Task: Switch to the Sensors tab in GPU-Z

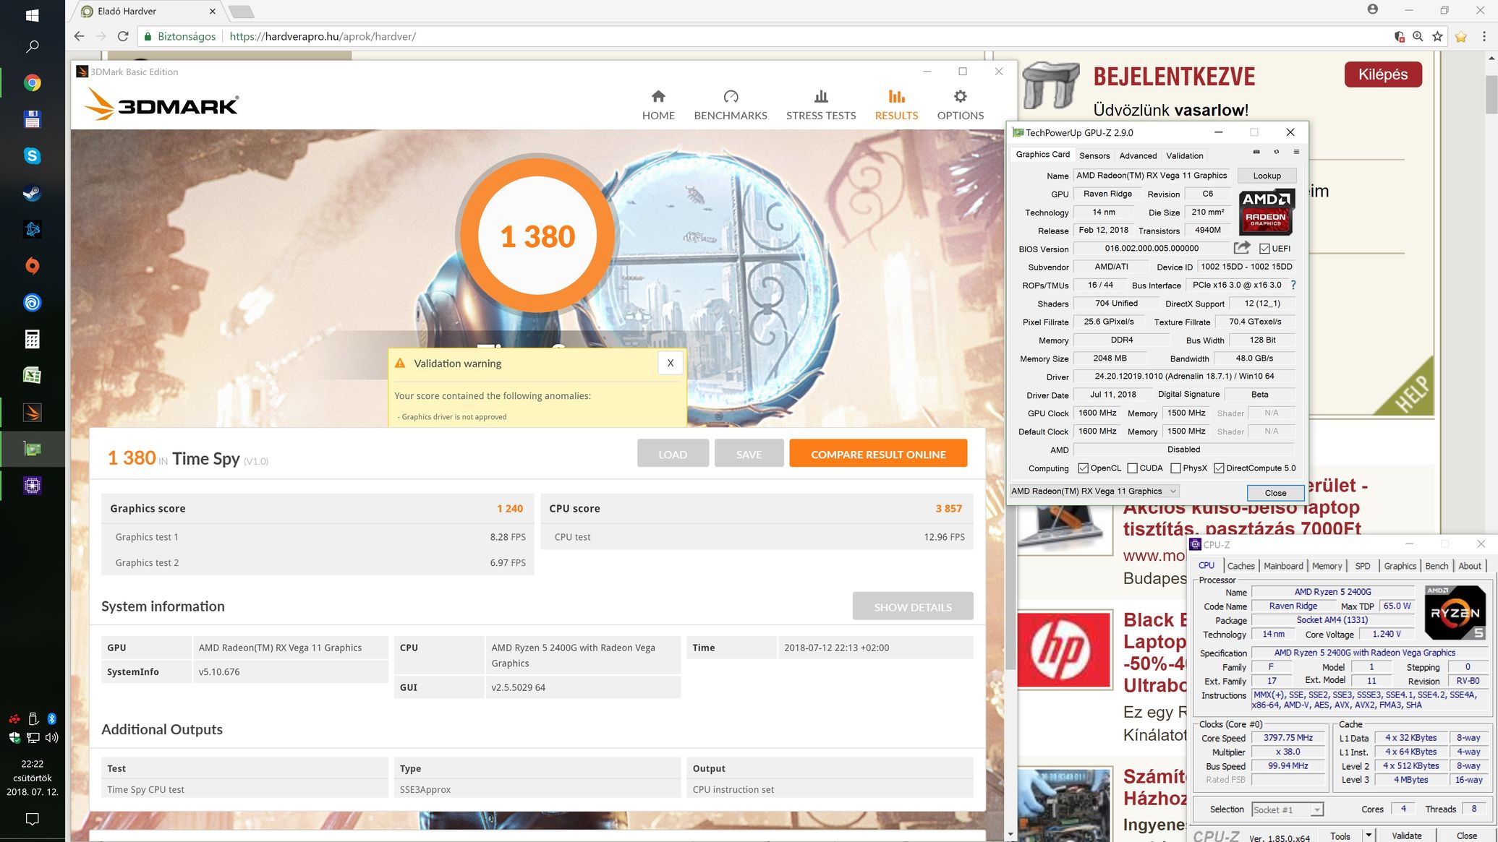Action: (x=1094, y=155)
